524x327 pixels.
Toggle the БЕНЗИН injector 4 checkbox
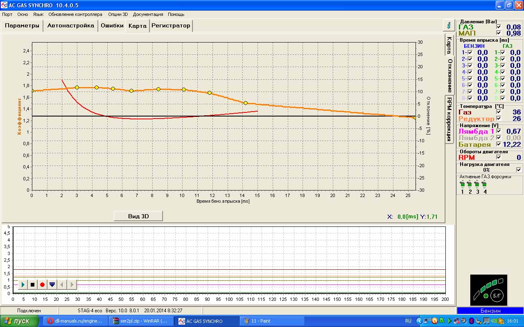(x=470, y=72)
